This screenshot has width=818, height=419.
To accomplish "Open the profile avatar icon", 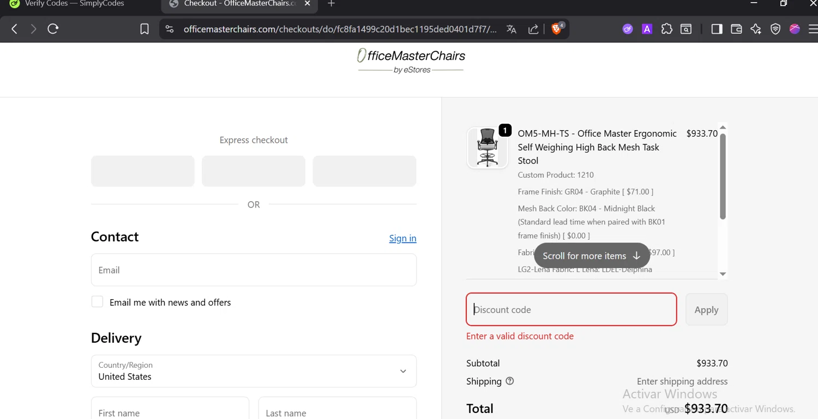I will 795,29.
